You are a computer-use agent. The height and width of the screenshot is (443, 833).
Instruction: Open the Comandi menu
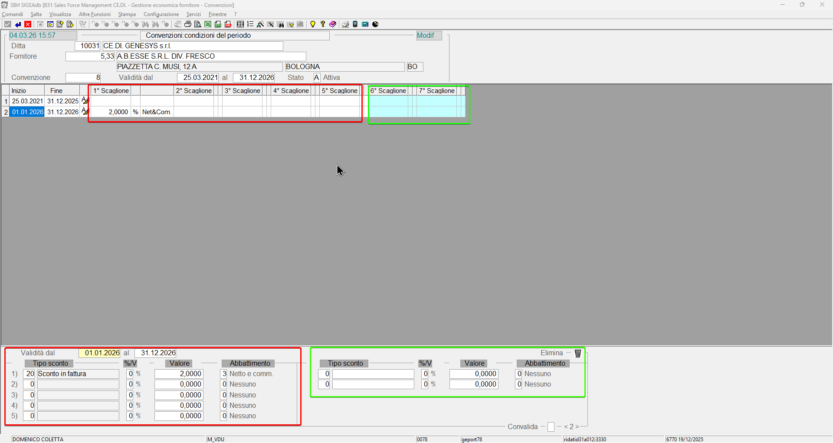[x=12, y=14]
